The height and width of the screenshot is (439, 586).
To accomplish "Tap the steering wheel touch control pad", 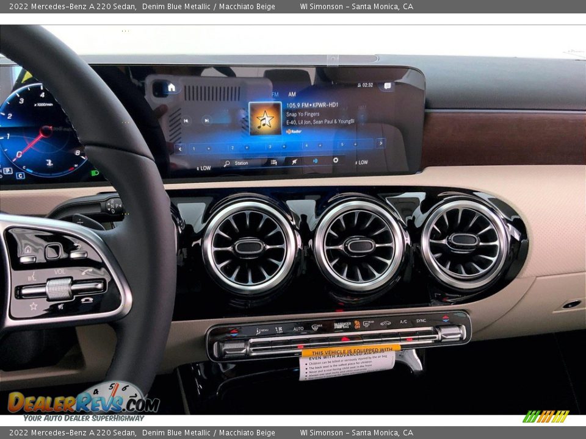I will (x=54, y=251).
